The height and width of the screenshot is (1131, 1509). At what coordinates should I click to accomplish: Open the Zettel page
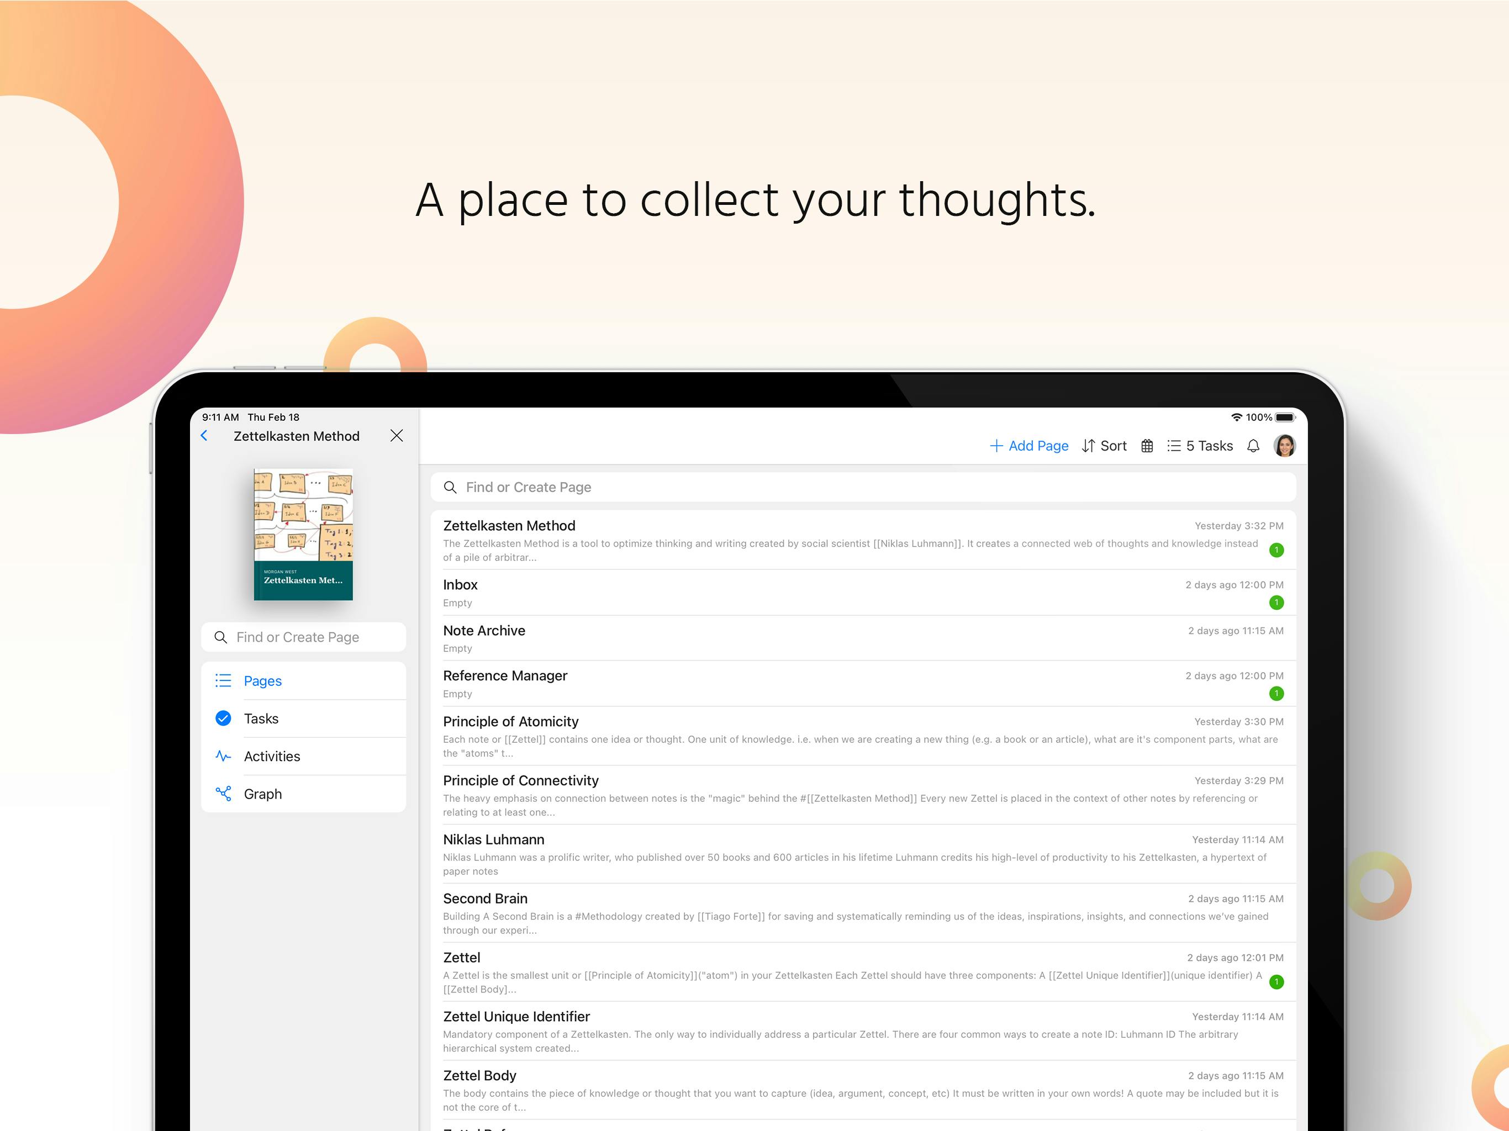click(x=863, y=972)
